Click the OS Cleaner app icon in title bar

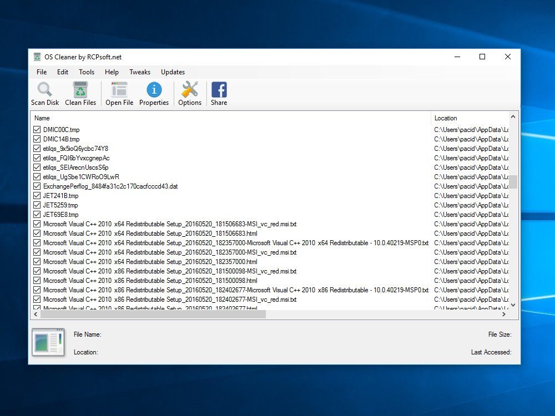[37, 57]
